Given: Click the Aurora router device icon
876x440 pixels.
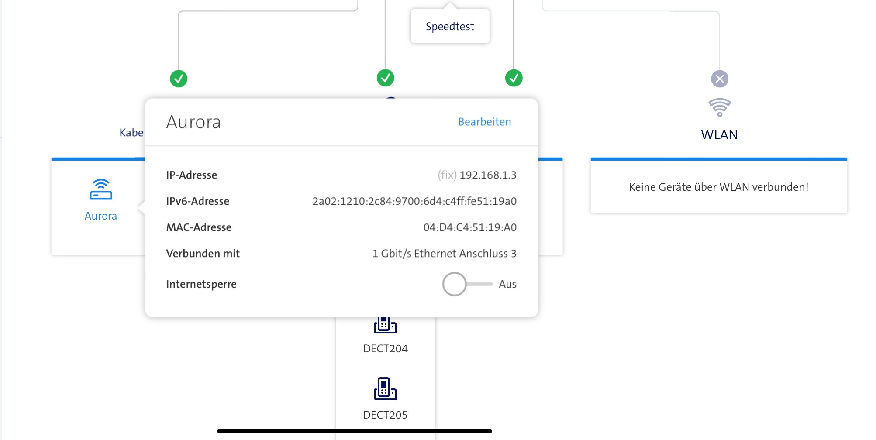Looking at the screenshot, I should click(x=101, y=189).
